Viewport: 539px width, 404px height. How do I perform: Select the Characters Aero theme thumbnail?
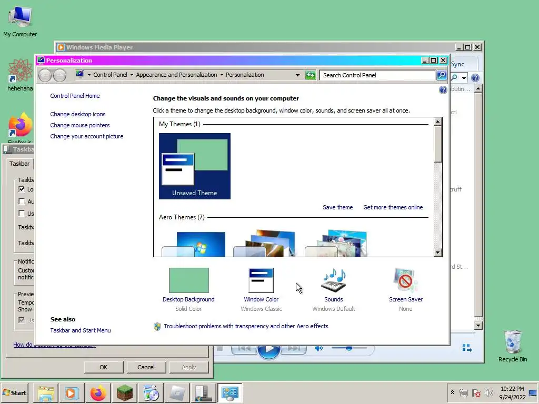[x=336, y=243]
